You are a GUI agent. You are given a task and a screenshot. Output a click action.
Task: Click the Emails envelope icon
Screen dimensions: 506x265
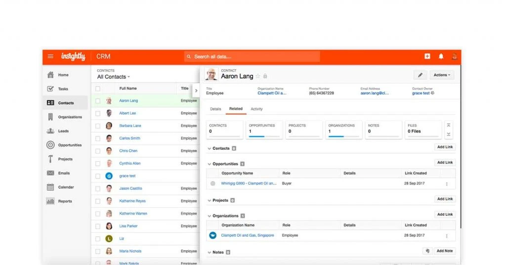[x=50, y=173]
